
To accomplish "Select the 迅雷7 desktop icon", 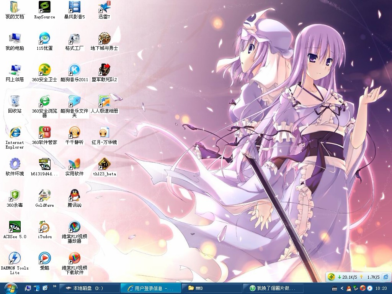I will (x=104, y=7).
